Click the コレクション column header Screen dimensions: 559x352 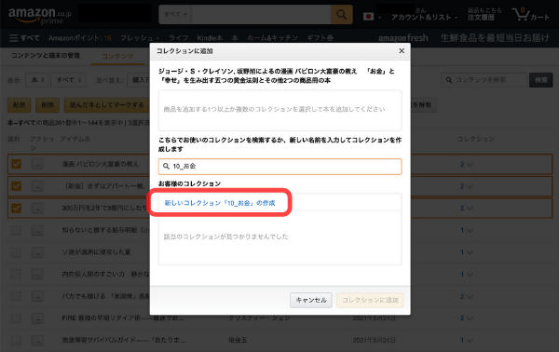click(x=476, y=139)
